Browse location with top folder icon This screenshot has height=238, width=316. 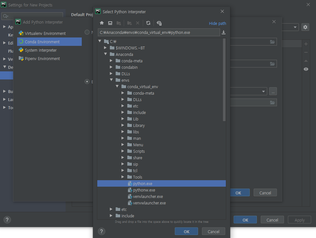pyautogui.click(x=272, y=42)
